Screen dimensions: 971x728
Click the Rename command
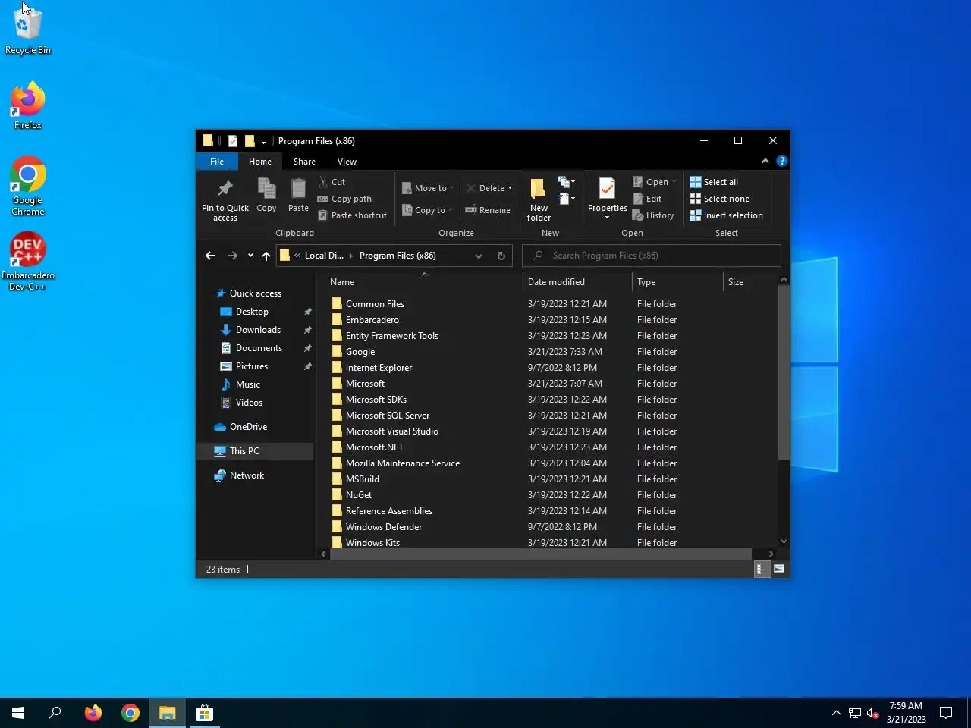(x=488, y=210)
